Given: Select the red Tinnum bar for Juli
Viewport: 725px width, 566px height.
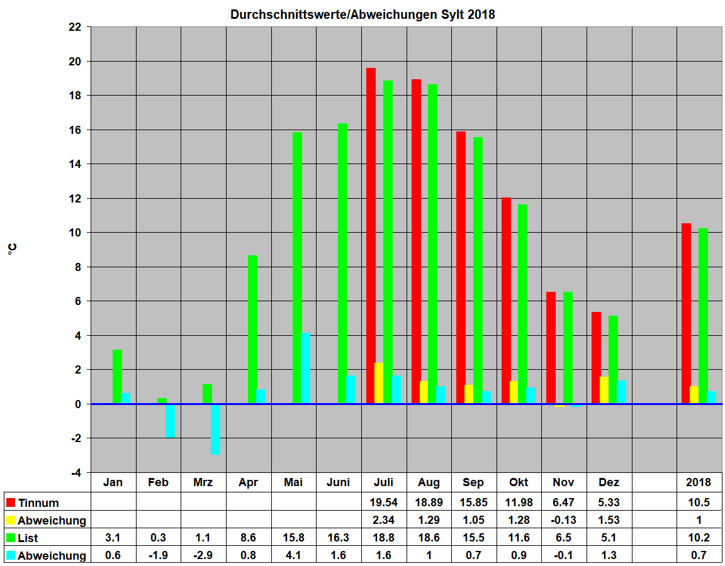Looking at the screenshot, I should (371, 236).
